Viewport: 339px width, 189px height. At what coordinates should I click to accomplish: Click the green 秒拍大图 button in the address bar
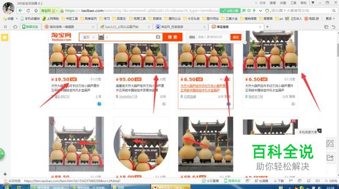pyautogui.click(x=230, y=10)
